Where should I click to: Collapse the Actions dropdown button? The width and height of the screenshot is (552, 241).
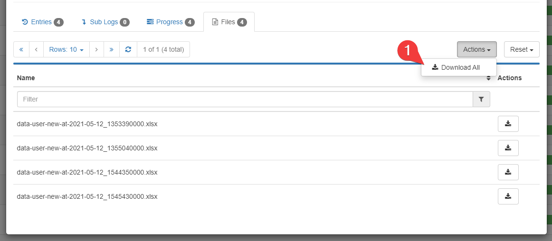pyautogui.click(x=476, y=49)
